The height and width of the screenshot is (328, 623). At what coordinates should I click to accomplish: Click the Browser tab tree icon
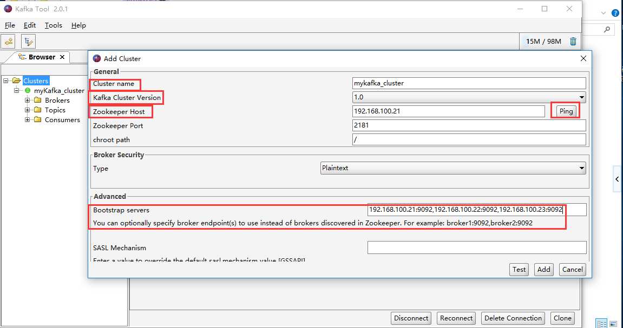click(x=22, y=57)
